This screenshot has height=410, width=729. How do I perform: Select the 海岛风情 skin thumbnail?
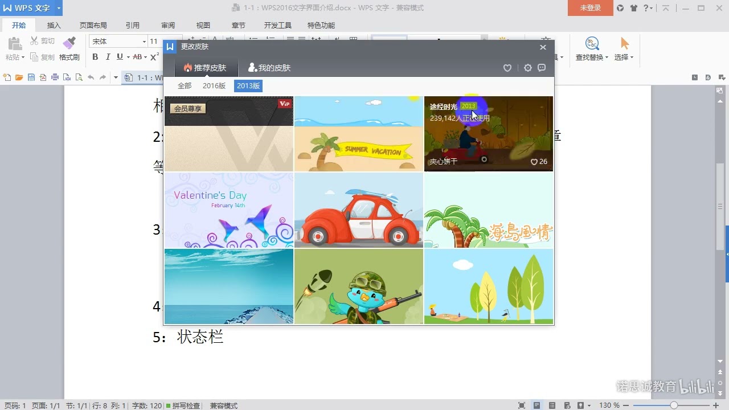489,210
